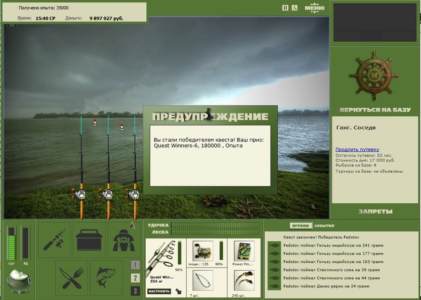
Task: Click the НАСТРОИТЬ button
Action: click(x=159, y=291)
